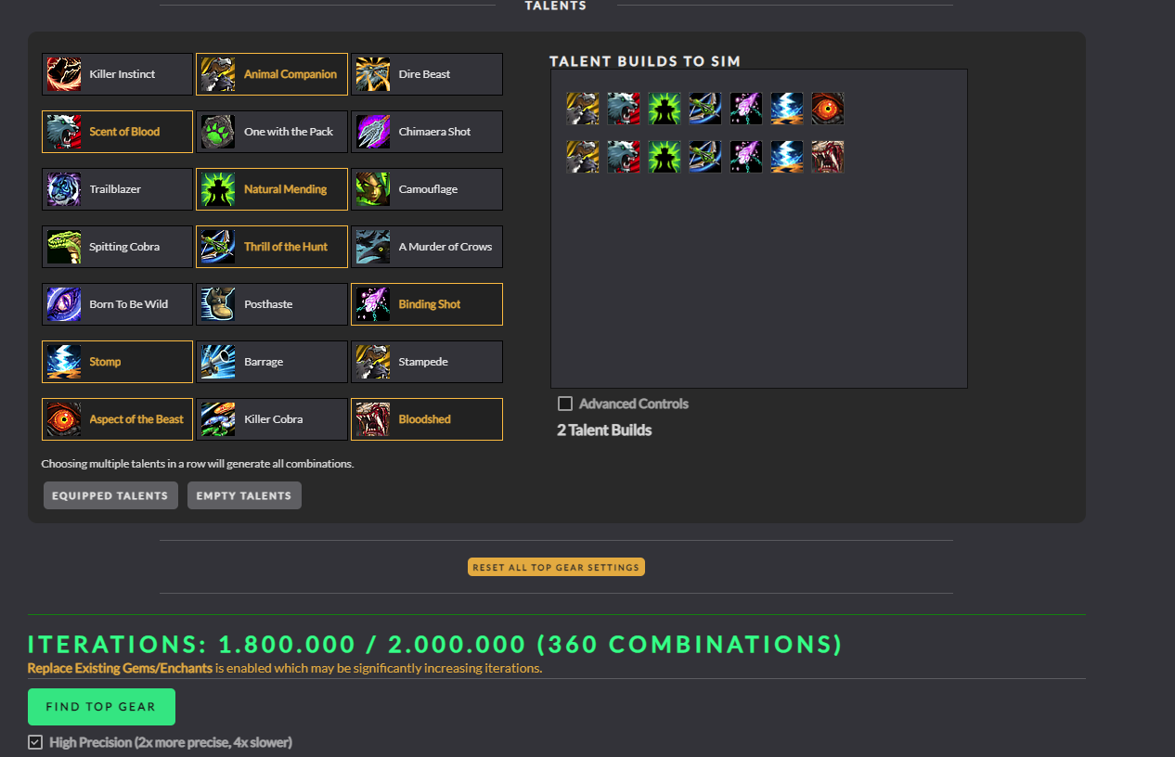Choose the Dire Beast talent icon

coord(373,74)
